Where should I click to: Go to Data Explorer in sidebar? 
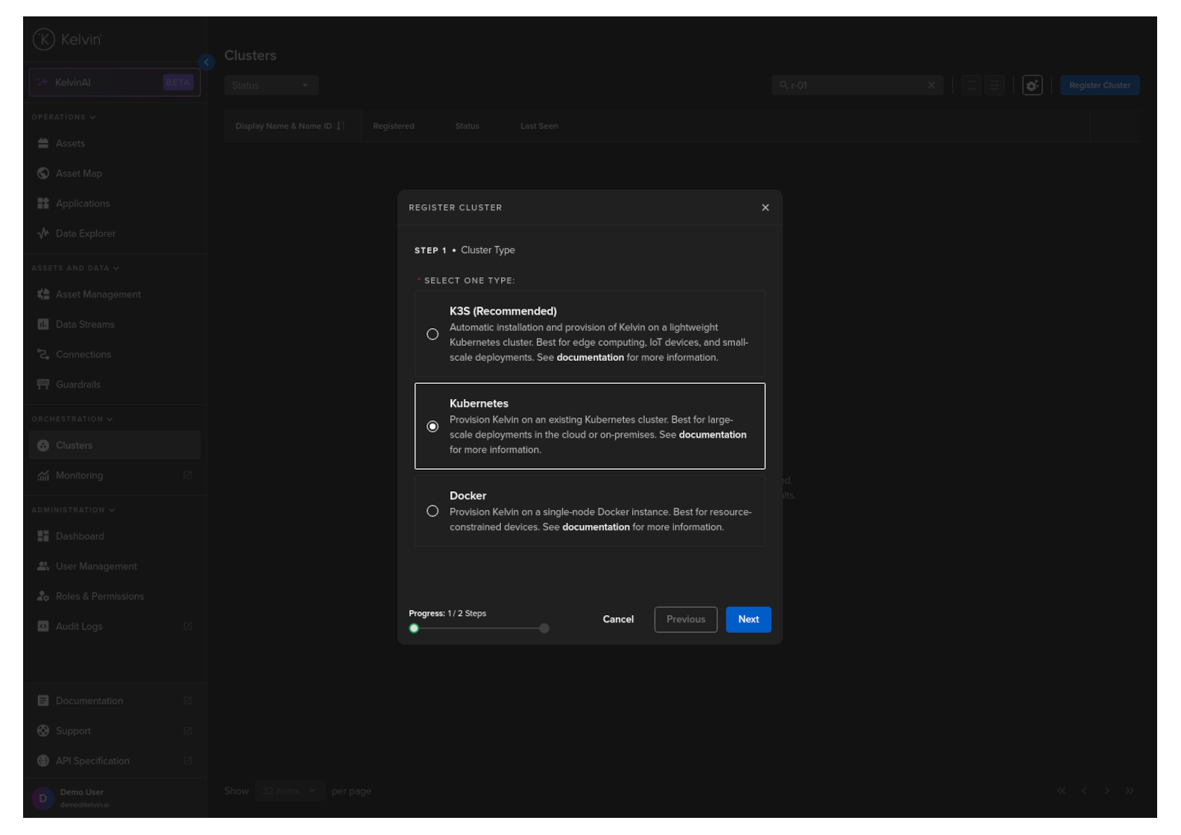85,234
